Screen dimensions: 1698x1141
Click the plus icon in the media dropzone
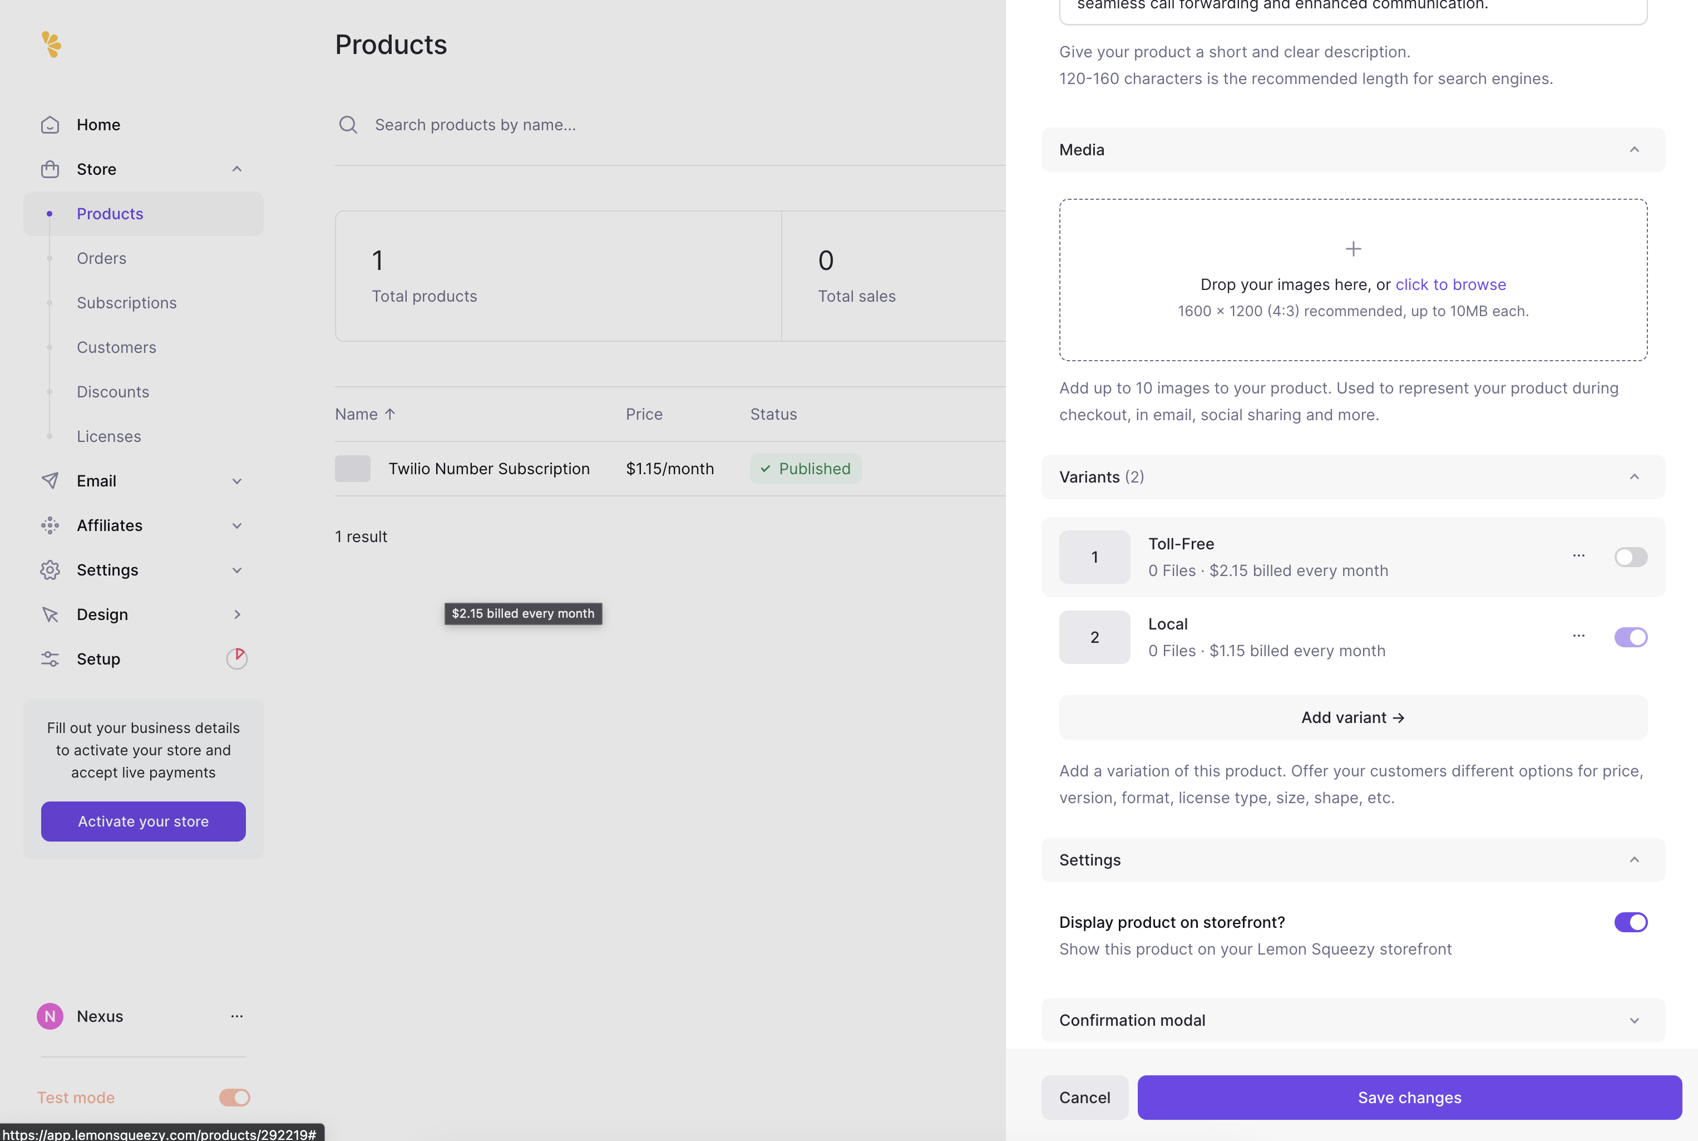pos(1353,249)
